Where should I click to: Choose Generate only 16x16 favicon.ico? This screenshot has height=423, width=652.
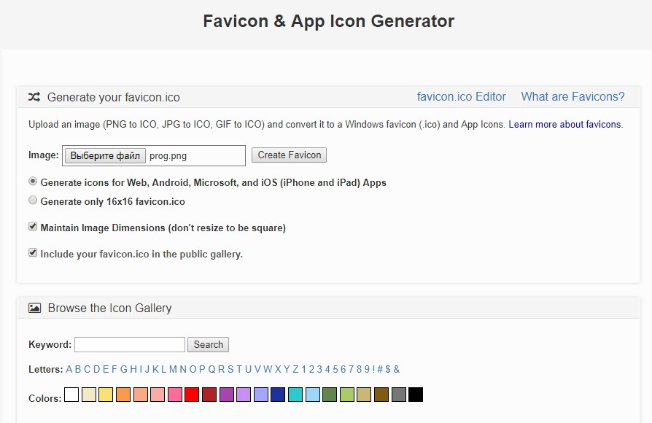pyautogui.click(x=33, y=201)
